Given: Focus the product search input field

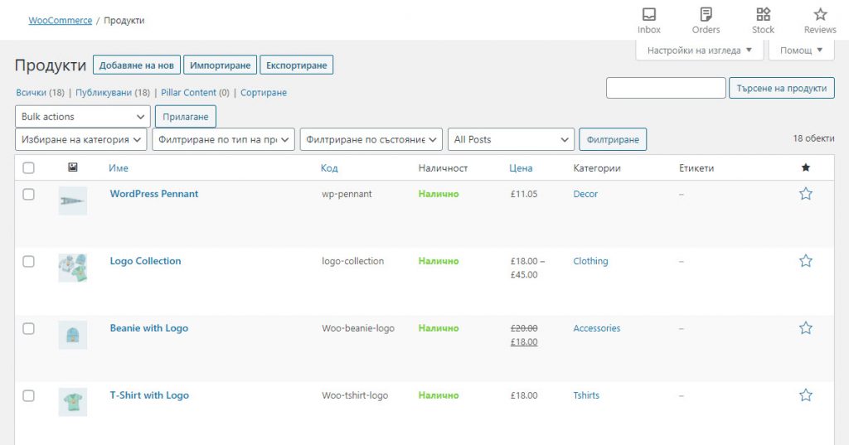Looking at the screenshot, I should pos(666,88).
